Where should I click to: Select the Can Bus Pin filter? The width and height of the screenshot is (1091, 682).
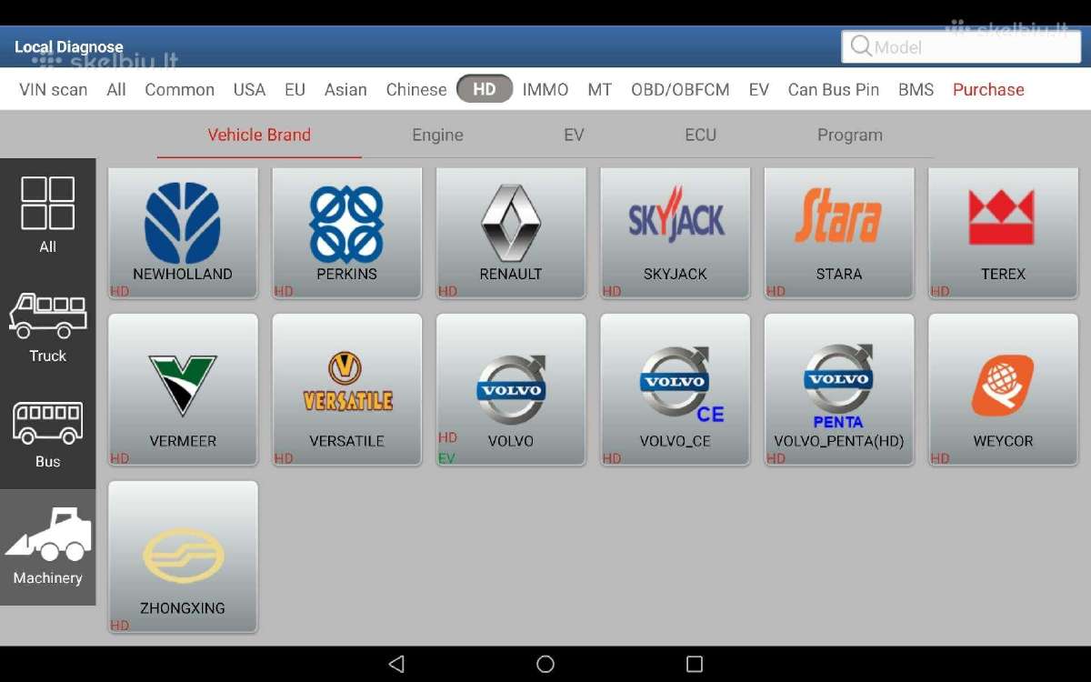point(834,89)
